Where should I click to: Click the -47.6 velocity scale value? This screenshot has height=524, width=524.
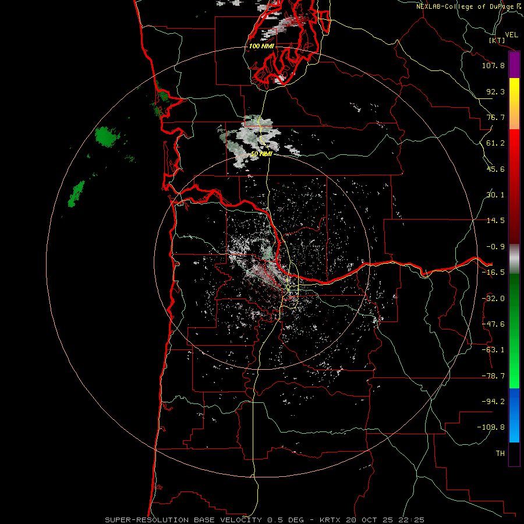click(x=493, y=324)
